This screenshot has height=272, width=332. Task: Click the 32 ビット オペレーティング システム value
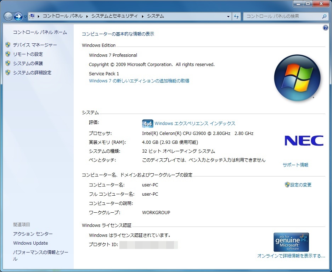click(179, 151)
